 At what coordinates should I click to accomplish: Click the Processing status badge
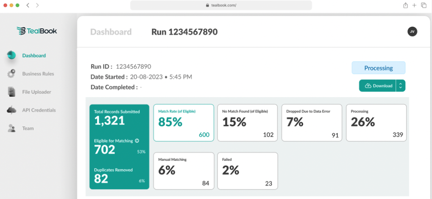[379, 68]
